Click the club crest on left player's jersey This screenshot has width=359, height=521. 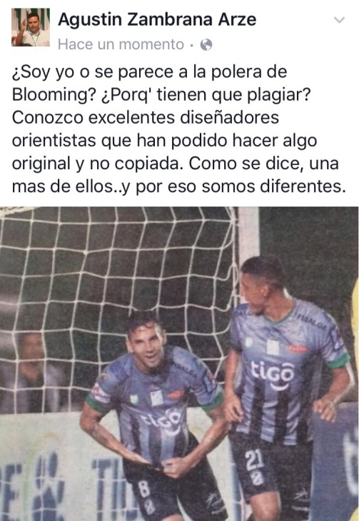tap(156, 398)
